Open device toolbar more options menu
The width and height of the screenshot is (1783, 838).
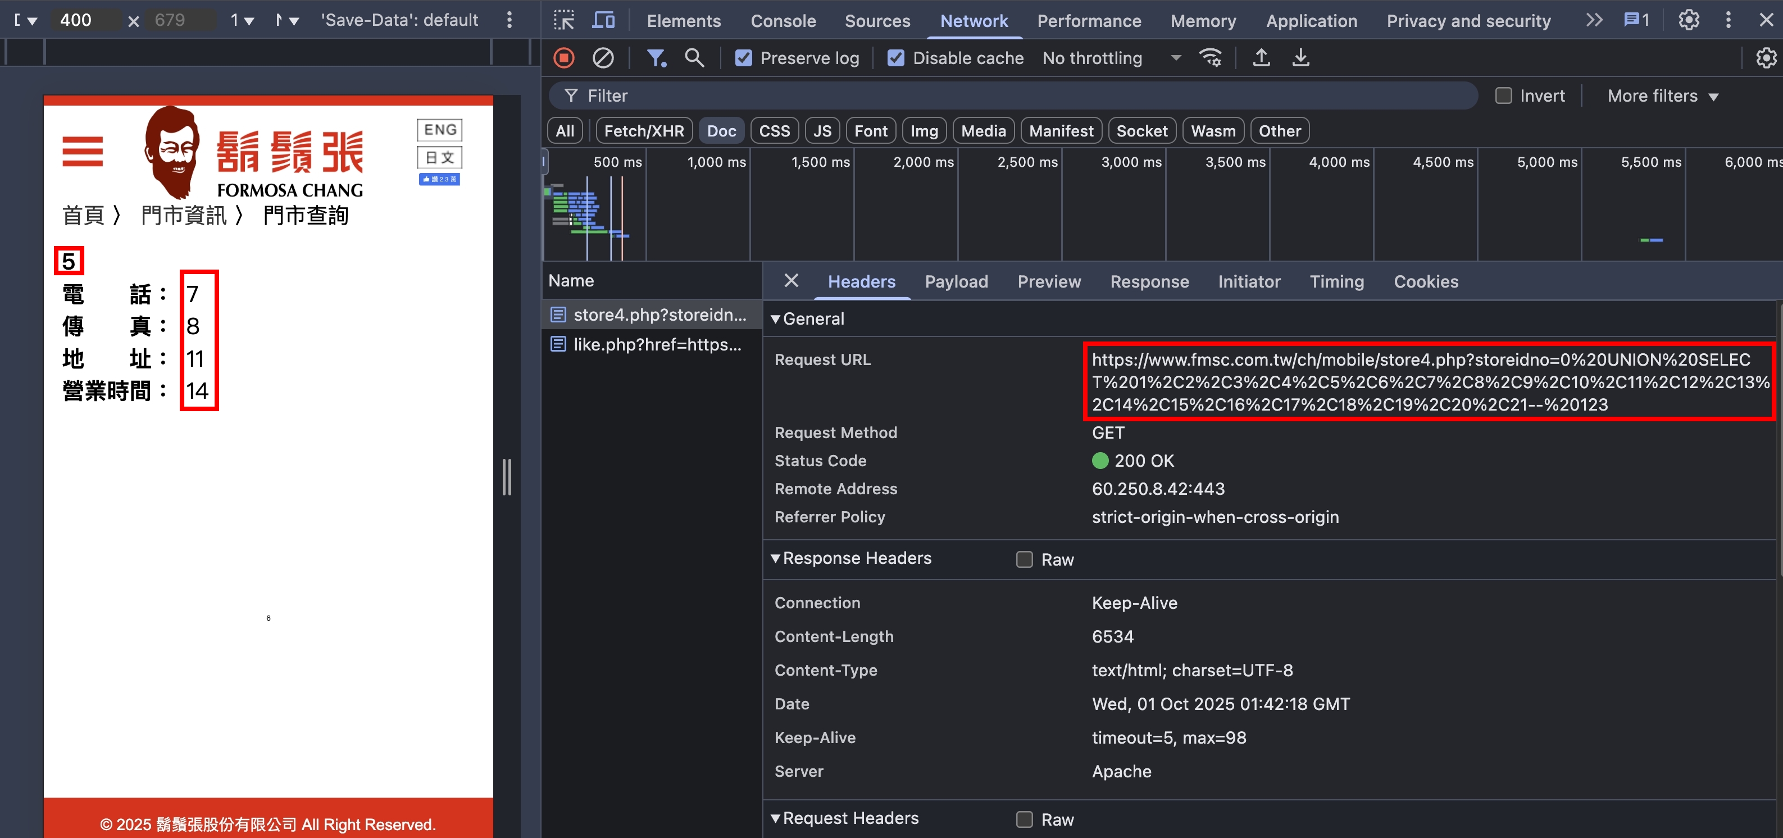(x=510, y=20)
